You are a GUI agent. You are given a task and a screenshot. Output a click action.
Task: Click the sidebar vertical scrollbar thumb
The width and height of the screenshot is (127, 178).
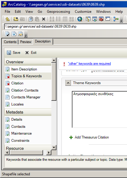coord(54,82)
